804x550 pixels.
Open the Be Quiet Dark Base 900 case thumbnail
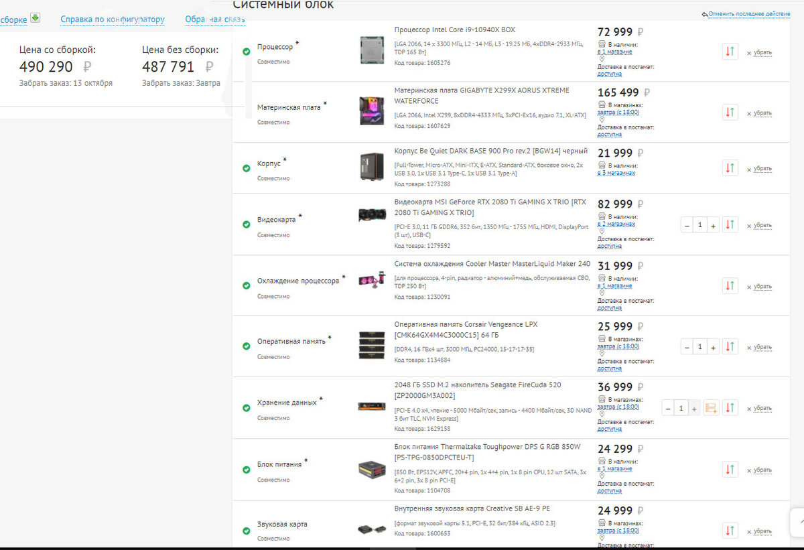371,166
